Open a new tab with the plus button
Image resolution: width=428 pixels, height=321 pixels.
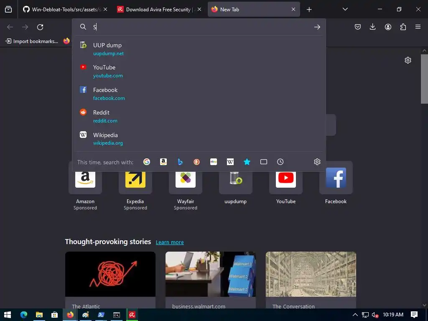click(309, 9)
